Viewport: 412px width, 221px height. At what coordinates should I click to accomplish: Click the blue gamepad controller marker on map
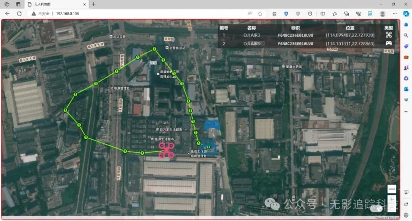pos(212,125)
